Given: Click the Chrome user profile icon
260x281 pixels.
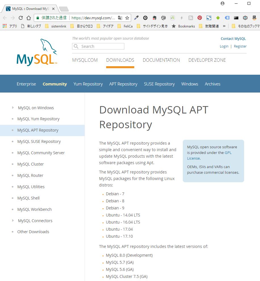Looking at the screenshot, I should click(x=223, y=3).
